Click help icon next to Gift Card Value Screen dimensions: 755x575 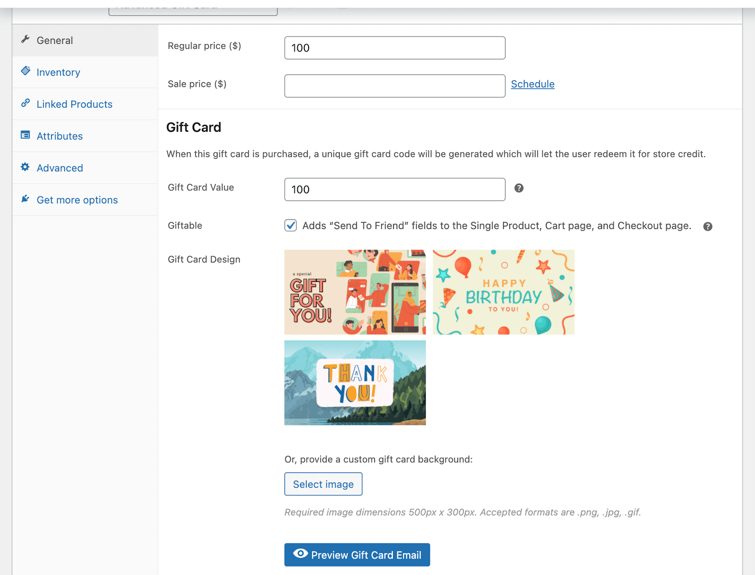coord(519,188)
